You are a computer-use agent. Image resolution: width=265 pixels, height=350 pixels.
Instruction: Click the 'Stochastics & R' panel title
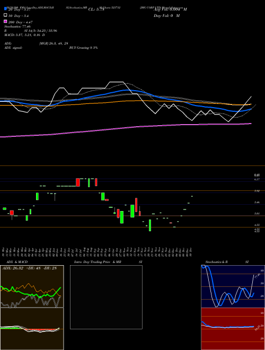pyautogui.click(x=217, y=262)
